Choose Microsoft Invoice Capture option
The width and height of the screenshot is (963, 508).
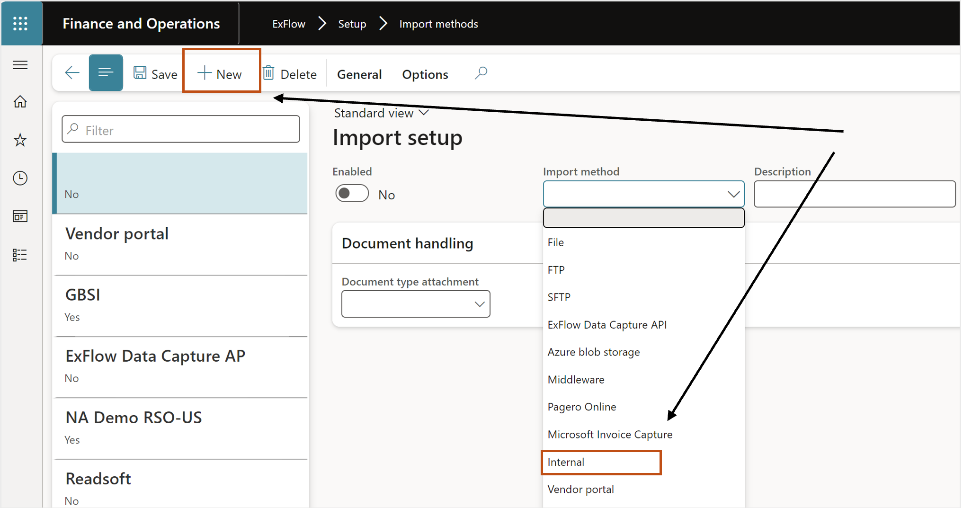643,435
